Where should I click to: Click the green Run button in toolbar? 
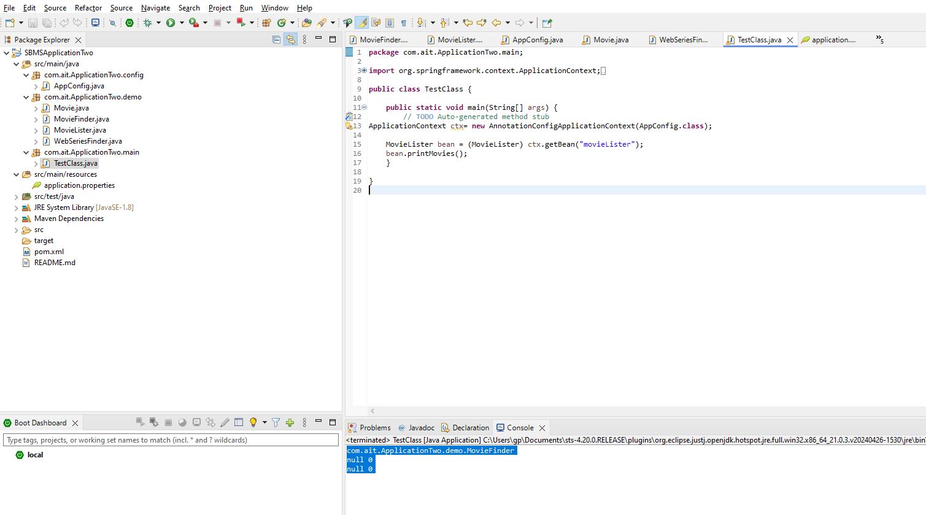pos(171,23)
